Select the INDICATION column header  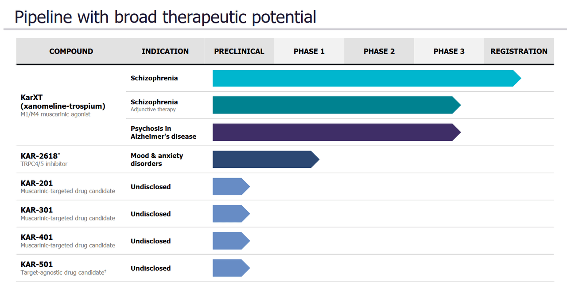pos(165,51)
